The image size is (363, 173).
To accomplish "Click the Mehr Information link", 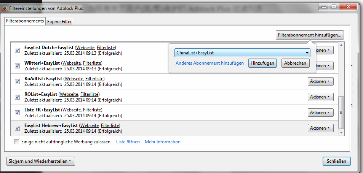I will 163,142.
